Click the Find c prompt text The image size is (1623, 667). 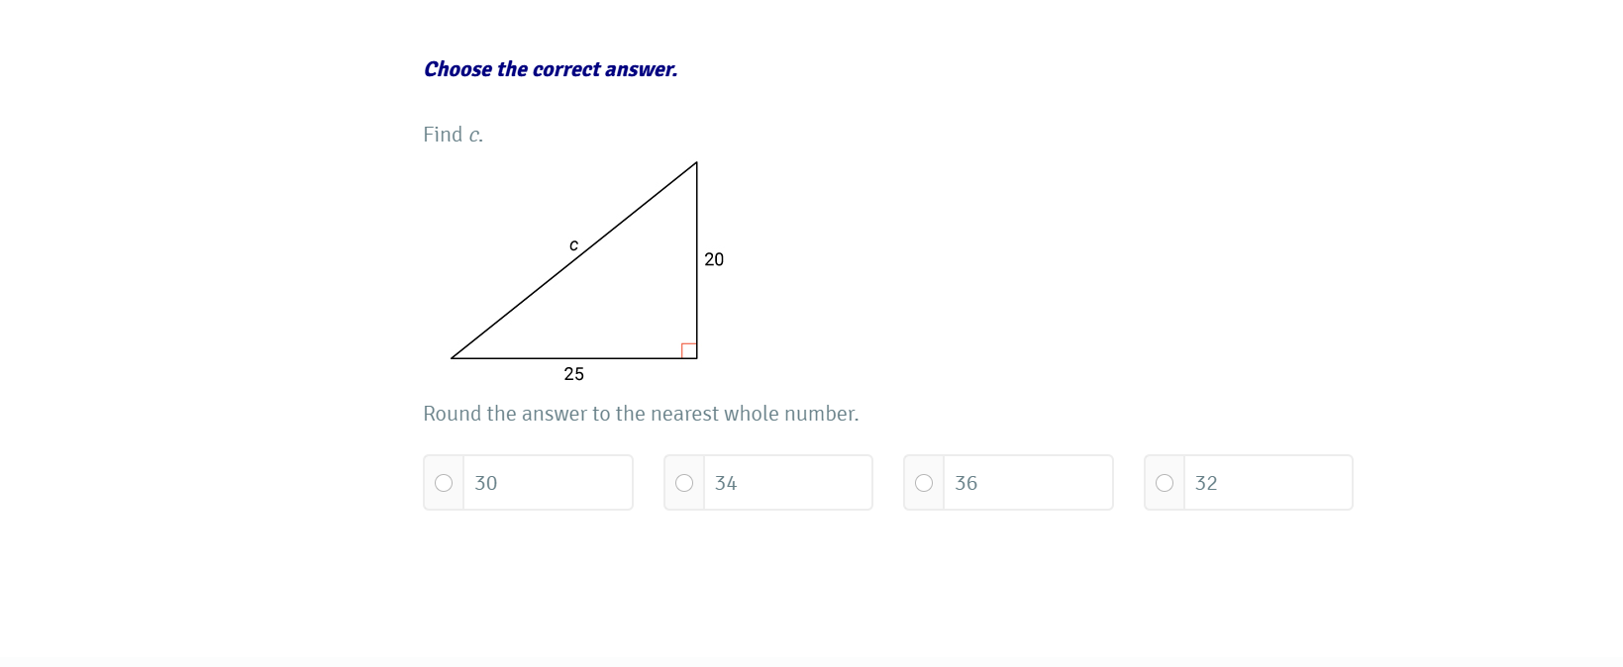(x=453, y=135)
